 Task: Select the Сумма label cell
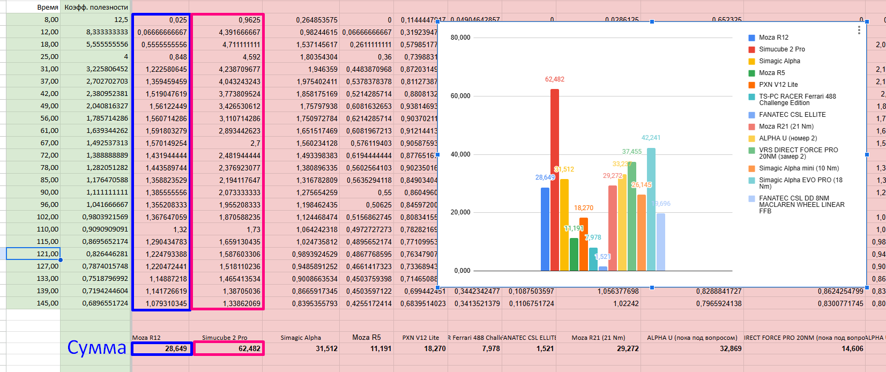click(95, 347)
